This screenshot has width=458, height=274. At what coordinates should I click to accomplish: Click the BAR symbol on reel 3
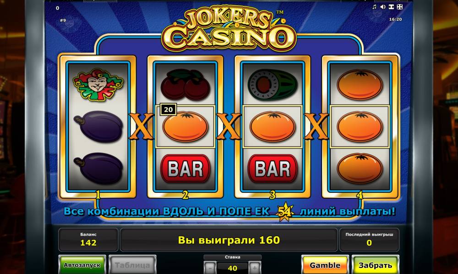(x=272, y=169)
